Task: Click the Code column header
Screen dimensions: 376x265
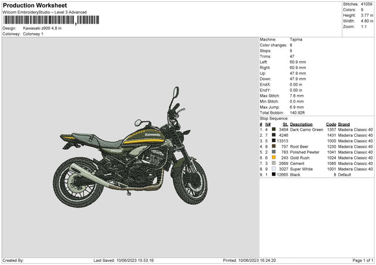Action: point(331,124)
